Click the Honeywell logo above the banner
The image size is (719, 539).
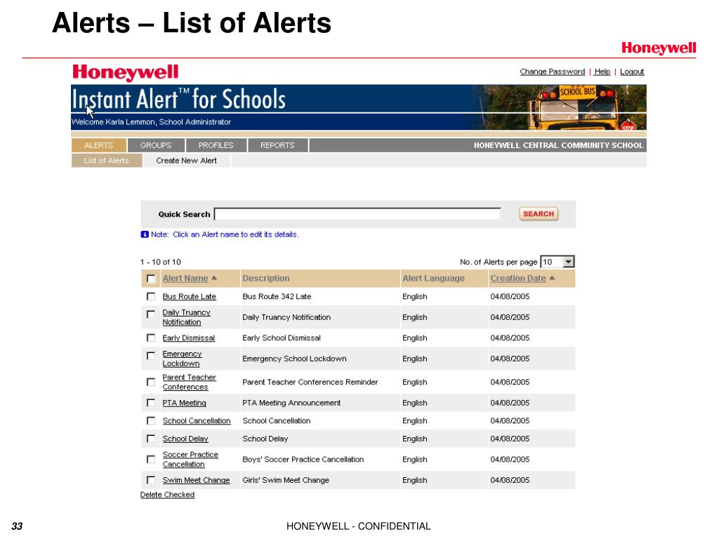click(x=125, y=72)
